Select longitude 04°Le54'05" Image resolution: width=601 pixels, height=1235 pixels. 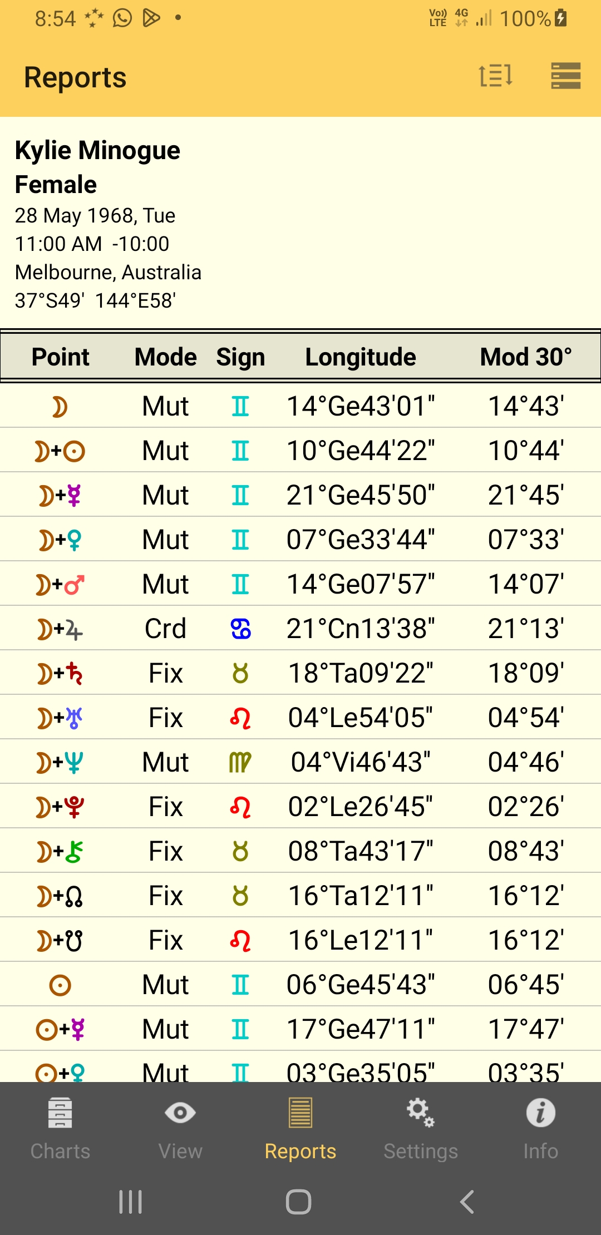(x=361, y=718)
